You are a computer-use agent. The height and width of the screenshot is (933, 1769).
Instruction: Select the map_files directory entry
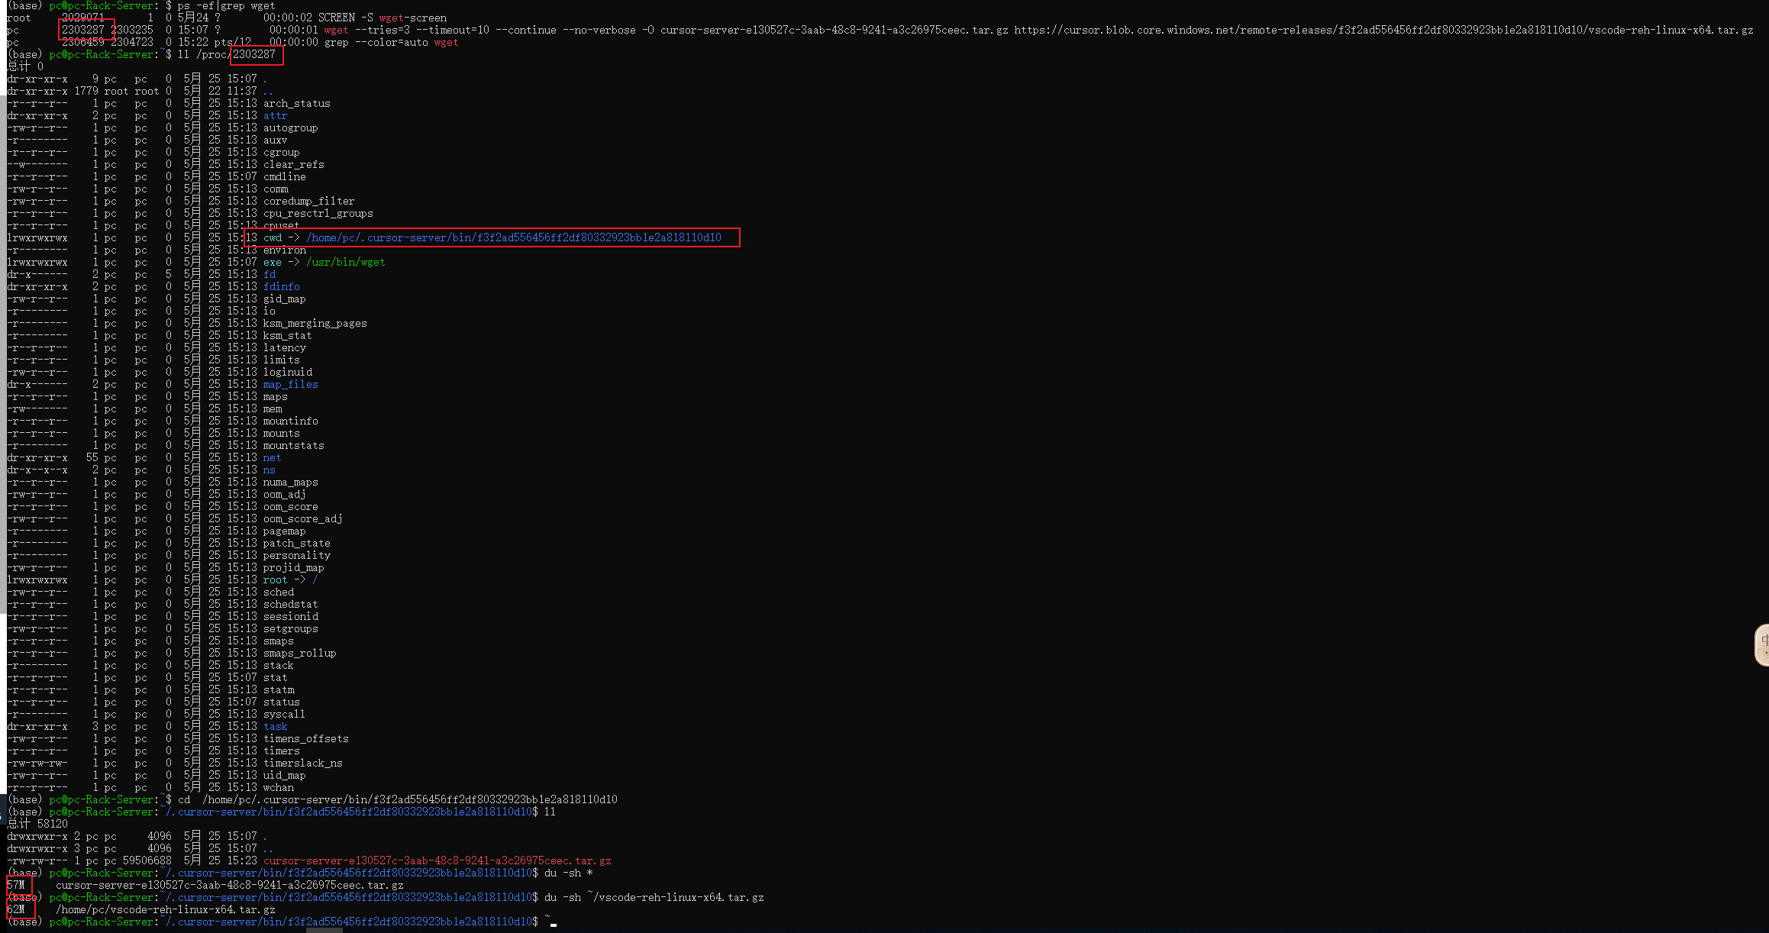pyautogui.click(x=290, y=384)
